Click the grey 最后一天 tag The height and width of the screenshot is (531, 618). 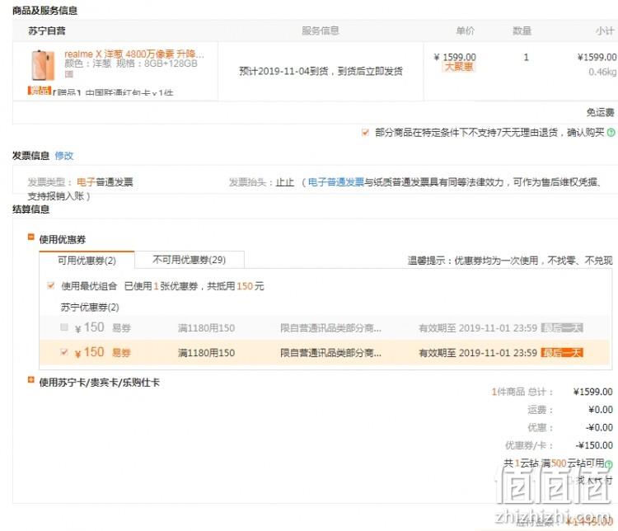pyautogui.click(x=562, y=328)
